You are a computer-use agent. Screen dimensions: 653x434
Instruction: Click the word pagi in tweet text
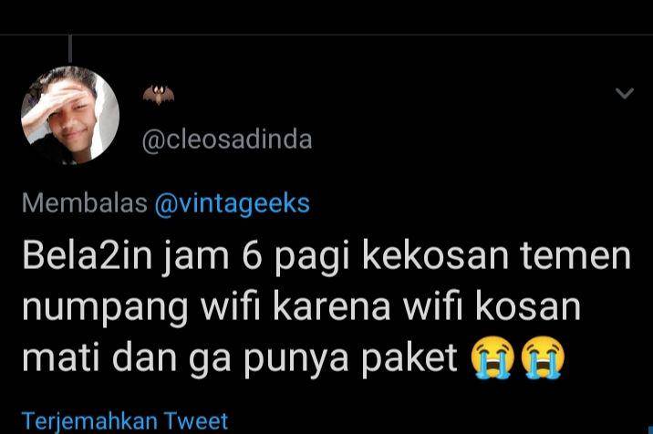[312, 257]
